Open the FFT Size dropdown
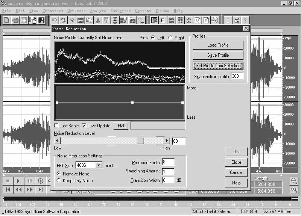Screen dimensions: 301x216 click(99, 165)
